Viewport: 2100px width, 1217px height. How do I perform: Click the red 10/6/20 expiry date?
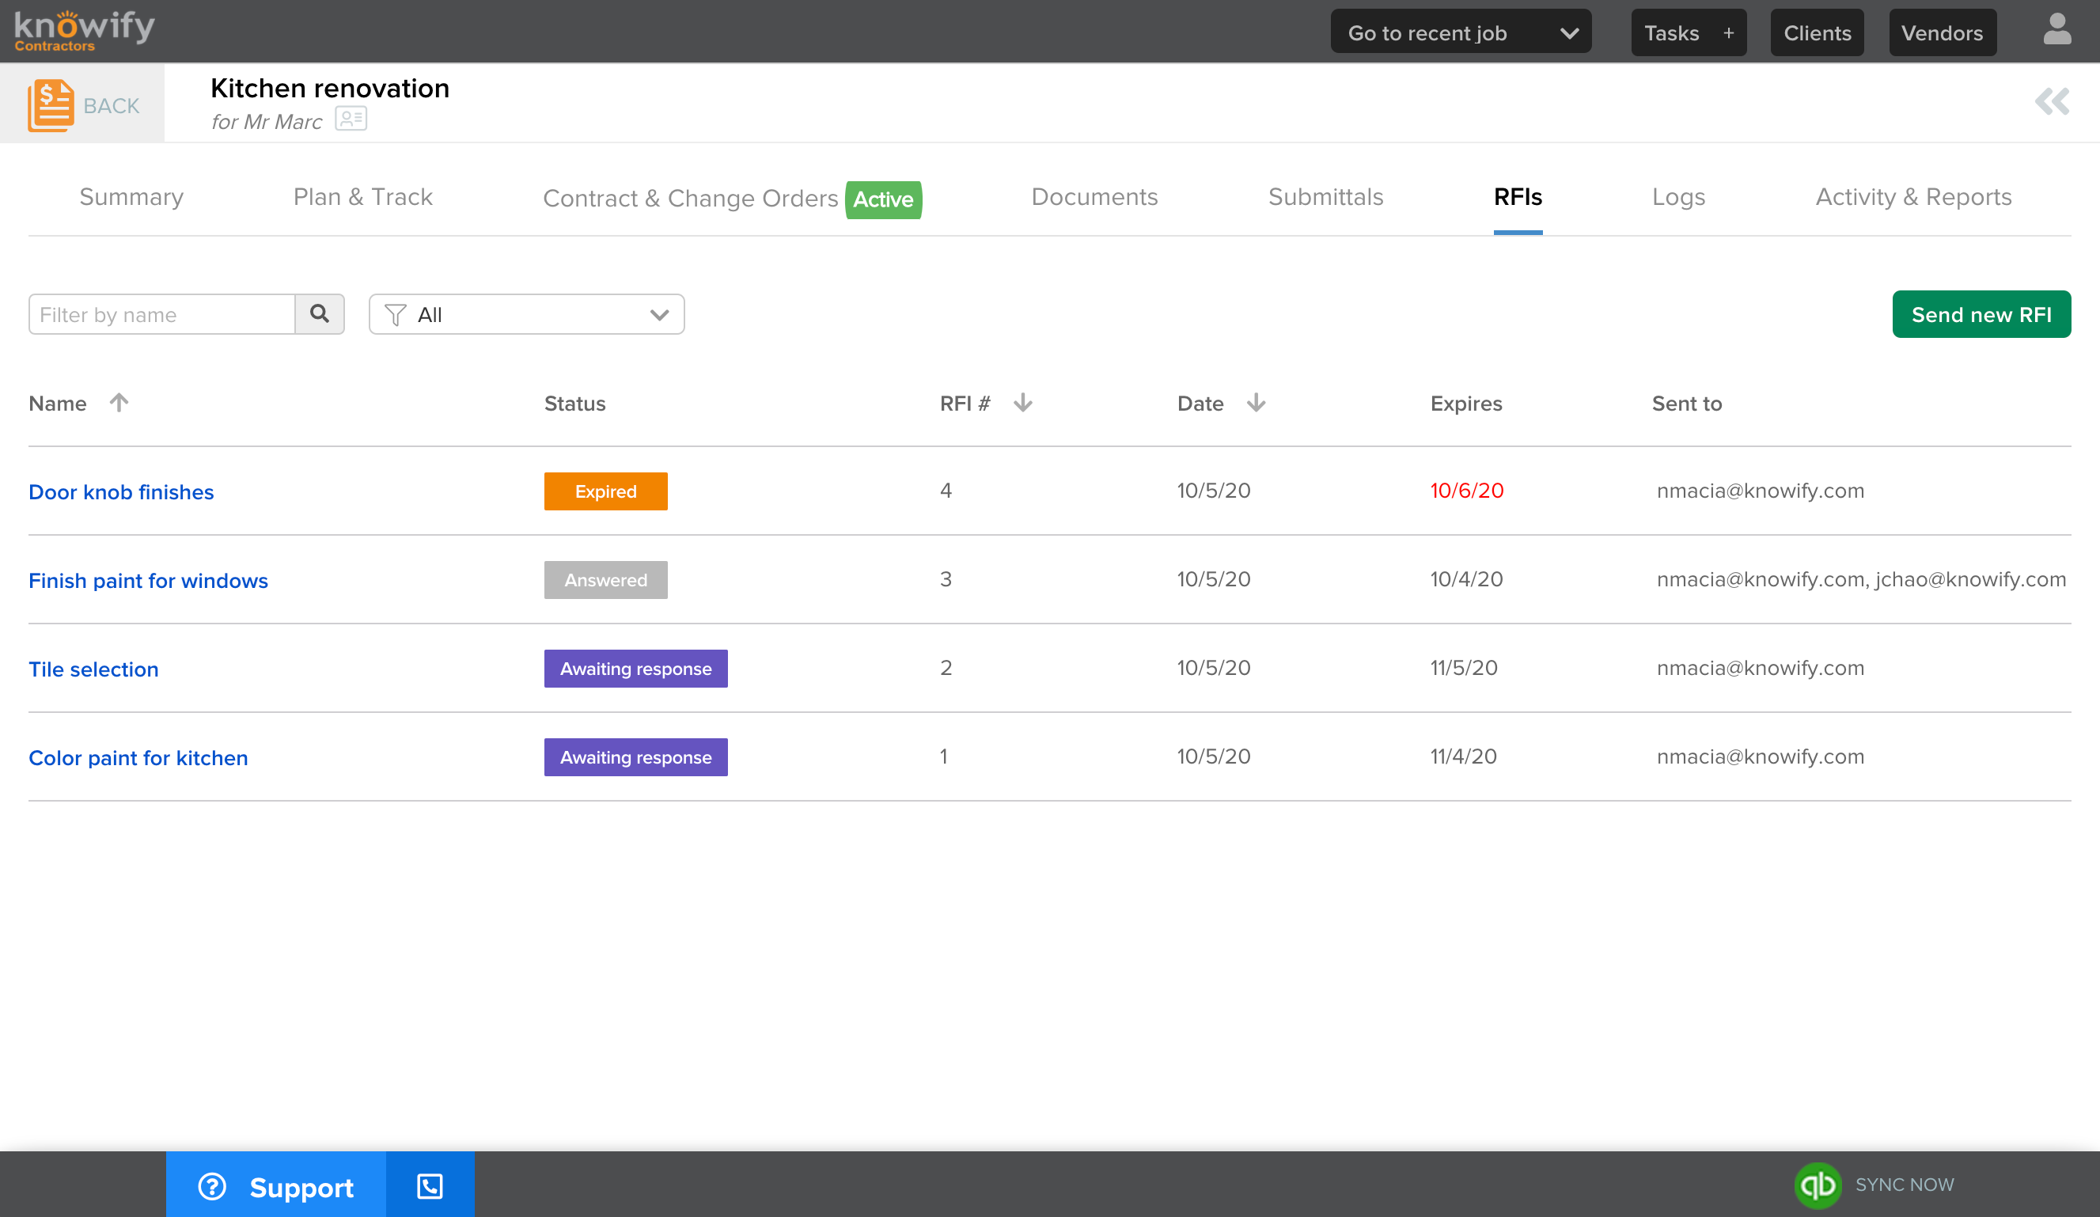pos(1467,490)
